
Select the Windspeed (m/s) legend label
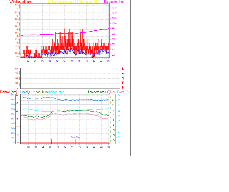(21, 2)
